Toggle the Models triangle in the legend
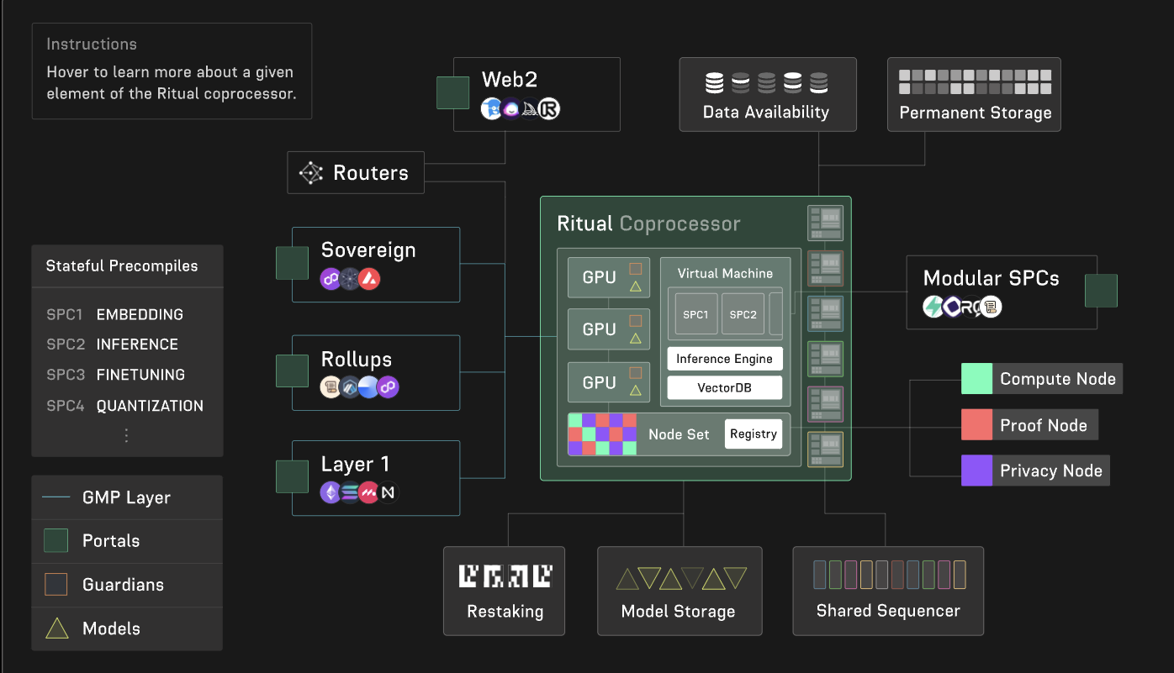The width and height of the screenshot is (1174, 673). click(x=56, y=628)
